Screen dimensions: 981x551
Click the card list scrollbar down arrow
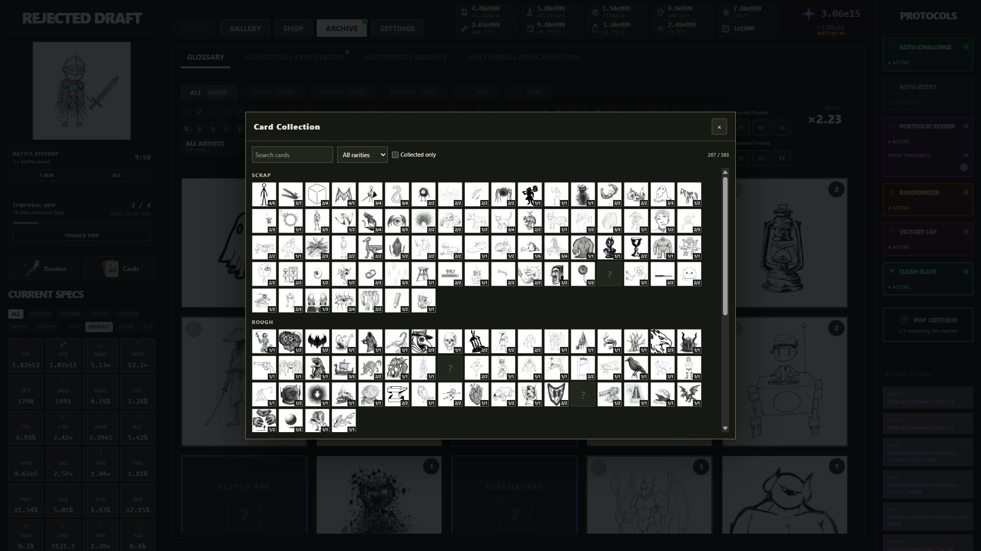[725, 429]
